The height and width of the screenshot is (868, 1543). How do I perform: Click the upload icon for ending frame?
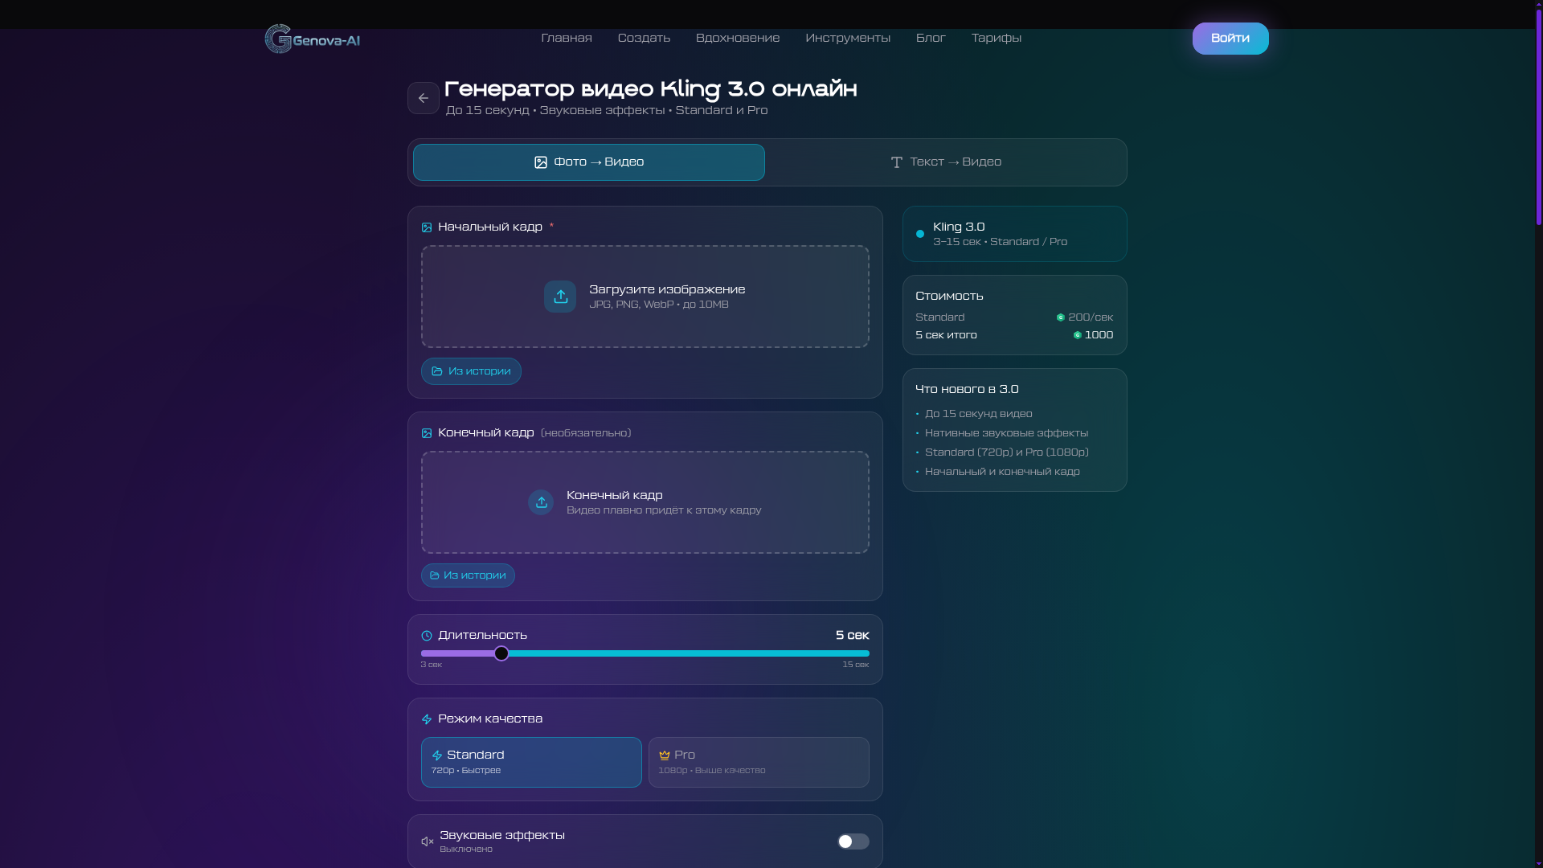click(541, 502)
